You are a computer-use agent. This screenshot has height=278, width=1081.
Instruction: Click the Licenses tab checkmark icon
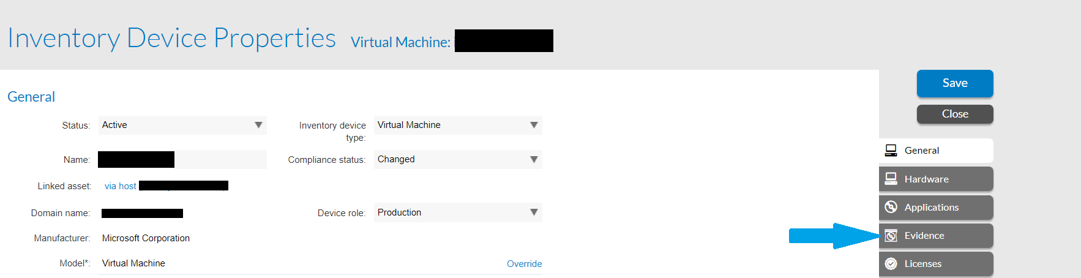point(891,264)
